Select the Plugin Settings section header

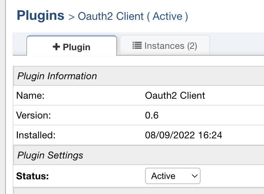click(x=50, y=155)
